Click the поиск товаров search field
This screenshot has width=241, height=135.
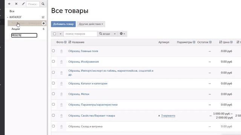[x=80, y=34]
